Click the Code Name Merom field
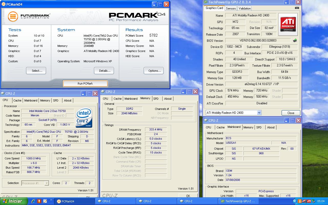 (35, 116)
